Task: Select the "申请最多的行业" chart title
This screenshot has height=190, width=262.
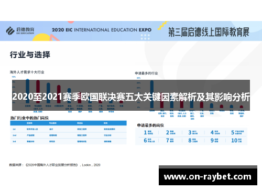Action: [146, 73]
